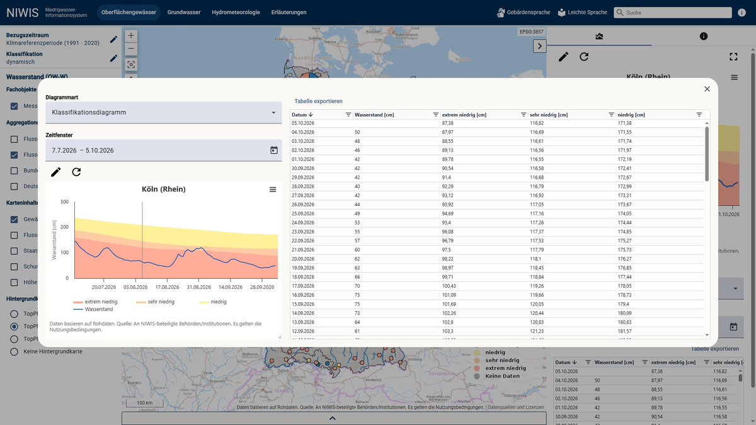Open the Wasserstand column filter in the dialog table
Viewport: 756px width, 425px height.
[435, 115]
